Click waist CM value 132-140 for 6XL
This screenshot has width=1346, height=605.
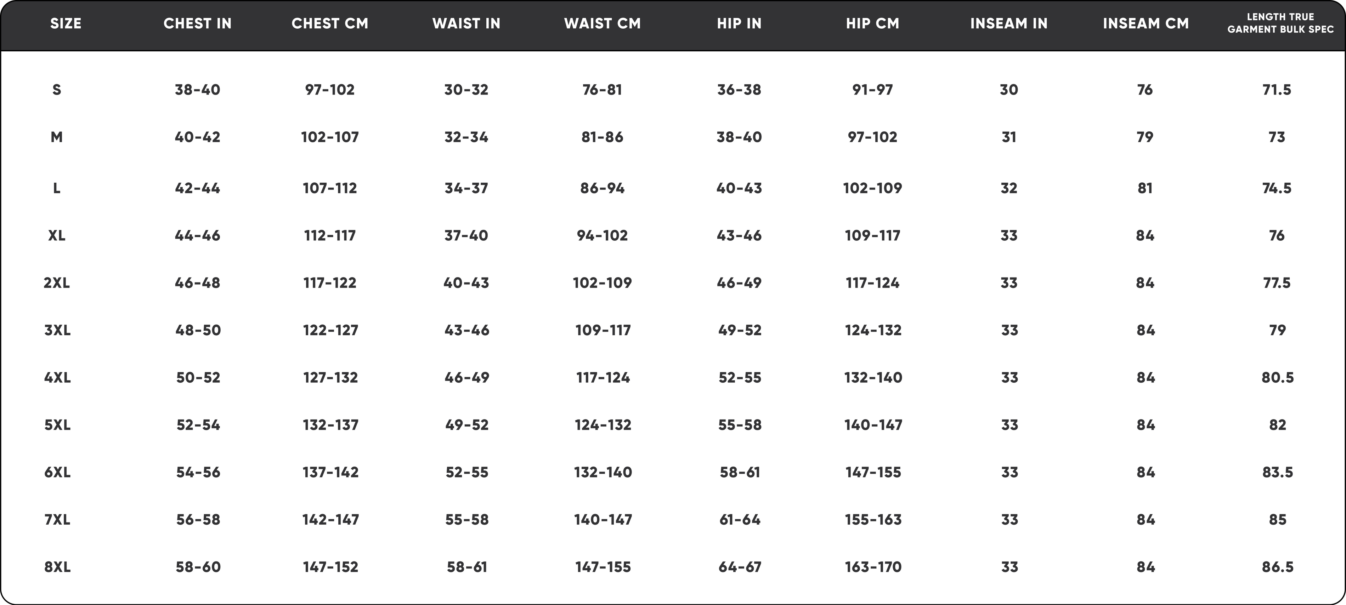pyautogui.click(x=603, y=472)
